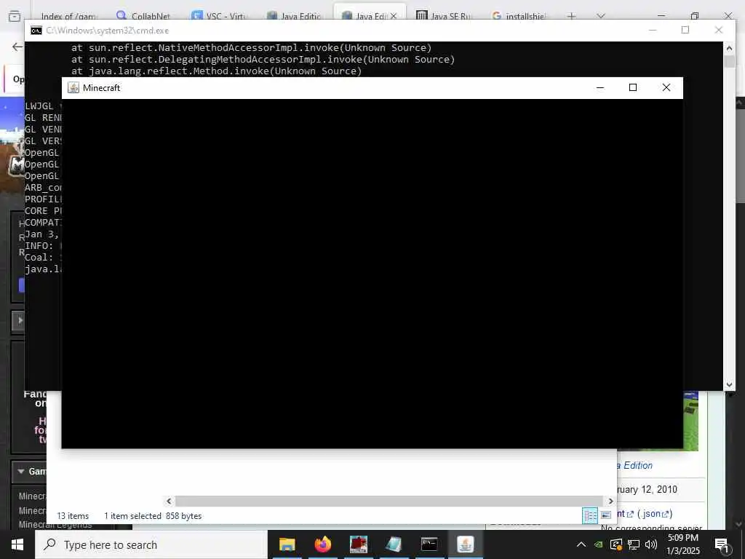Click the cmd window vertical scroll thumb
Image resolution: width=745 pixels, height=559 pixels.
[x=729, y=61]
